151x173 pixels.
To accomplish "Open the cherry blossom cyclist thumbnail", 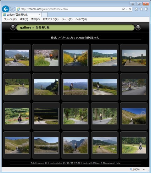I will tap(46, 58).
